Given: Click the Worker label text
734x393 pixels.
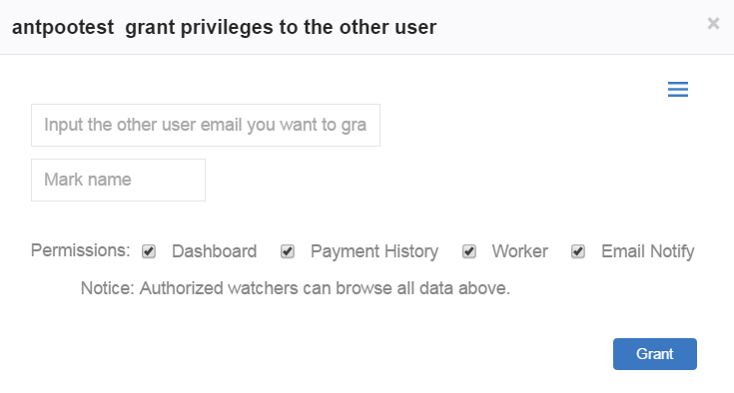Looking at the screenshot, I should (x=519, y=251).
